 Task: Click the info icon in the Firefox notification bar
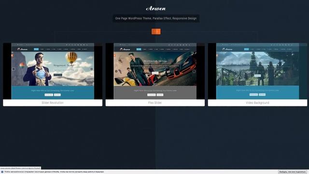click(2, 172)
